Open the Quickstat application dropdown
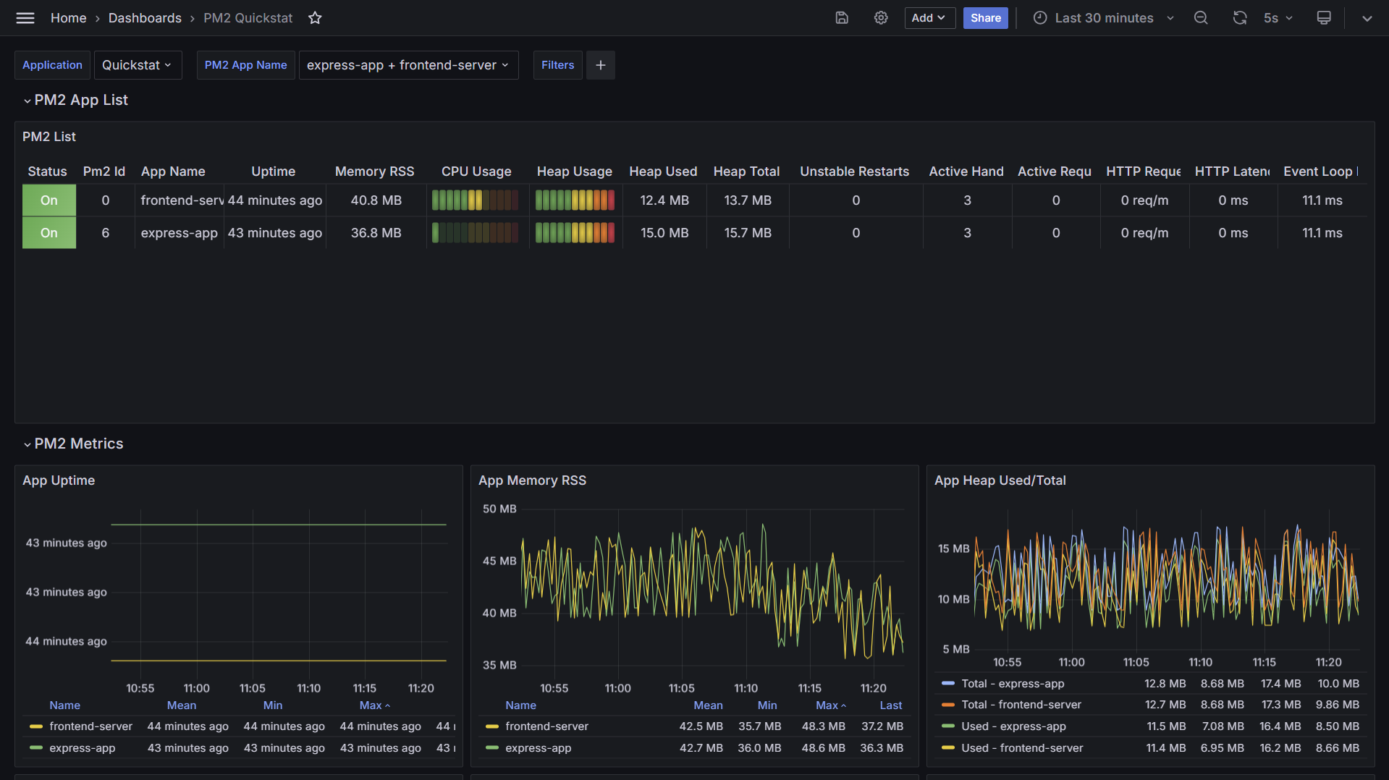Screen dimensions: 1389x780 click(138, 65)
